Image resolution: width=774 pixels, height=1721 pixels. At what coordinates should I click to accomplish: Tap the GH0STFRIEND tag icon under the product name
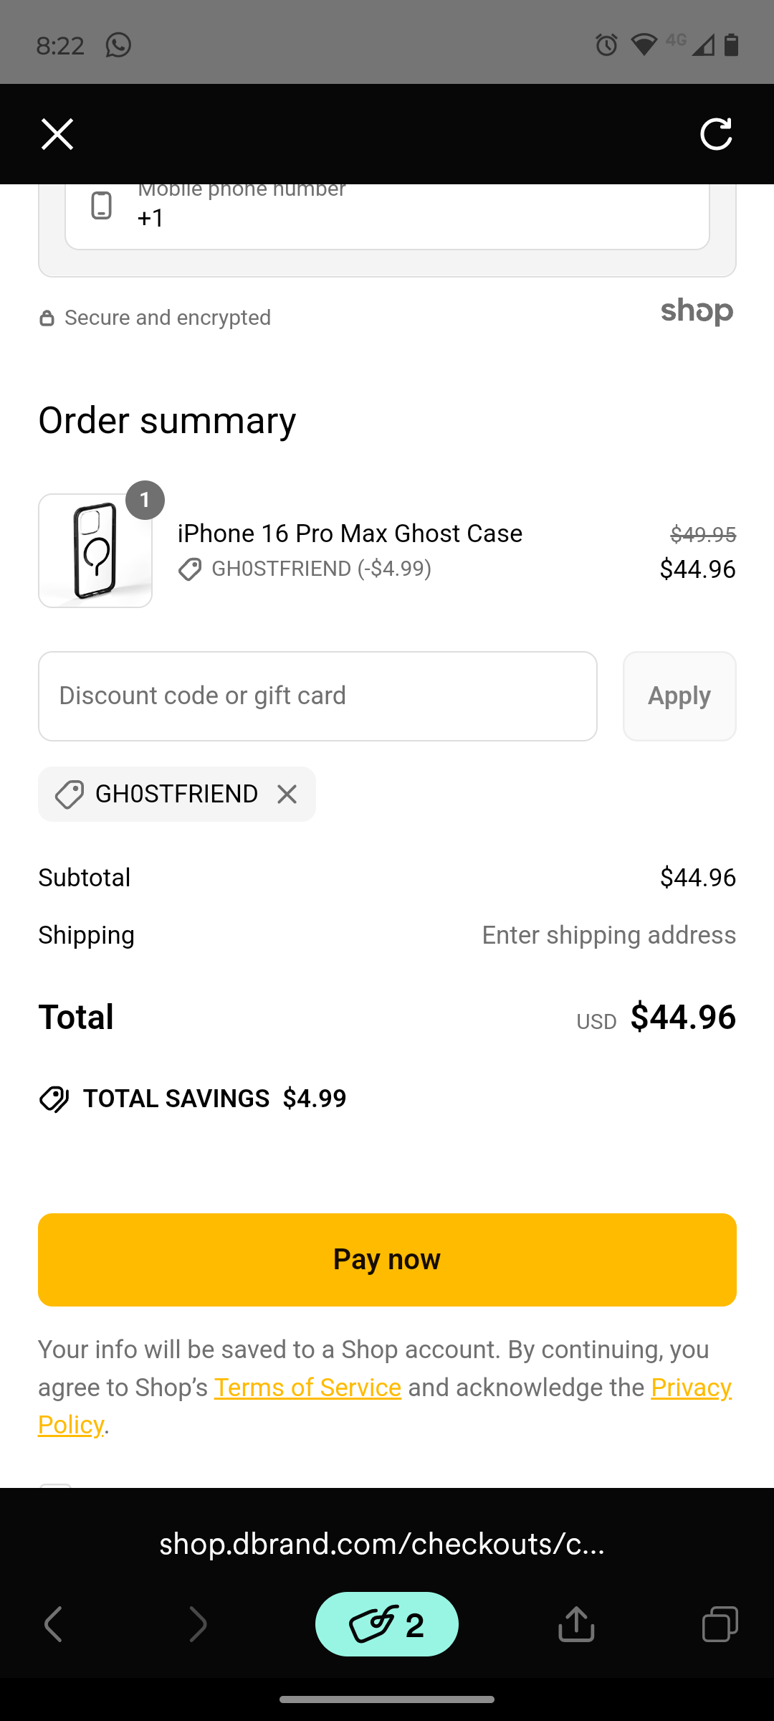pos(189,570)
